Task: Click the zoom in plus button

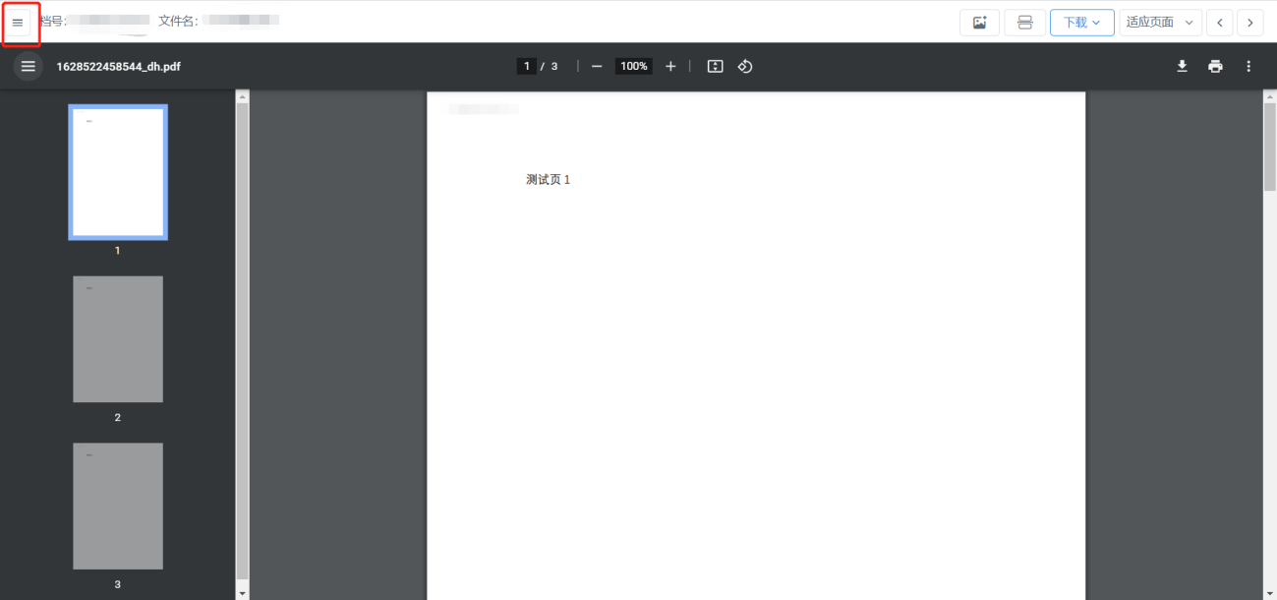Action: (x=670, y=67)
